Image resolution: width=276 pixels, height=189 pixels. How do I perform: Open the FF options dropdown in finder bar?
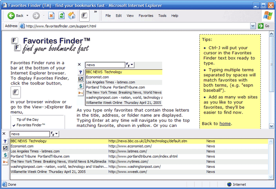click(x=55, y=134)
